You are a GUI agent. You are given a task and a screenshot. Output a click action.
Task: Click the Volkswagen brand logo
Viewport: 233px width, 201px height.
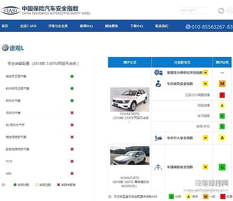click(x=5, y=48)
